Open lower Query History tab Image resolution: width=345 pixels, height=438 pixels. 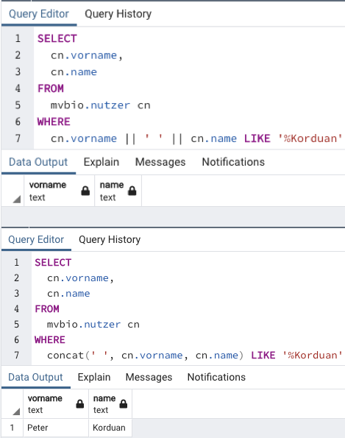pyautogui.click(x=110, y=240)
